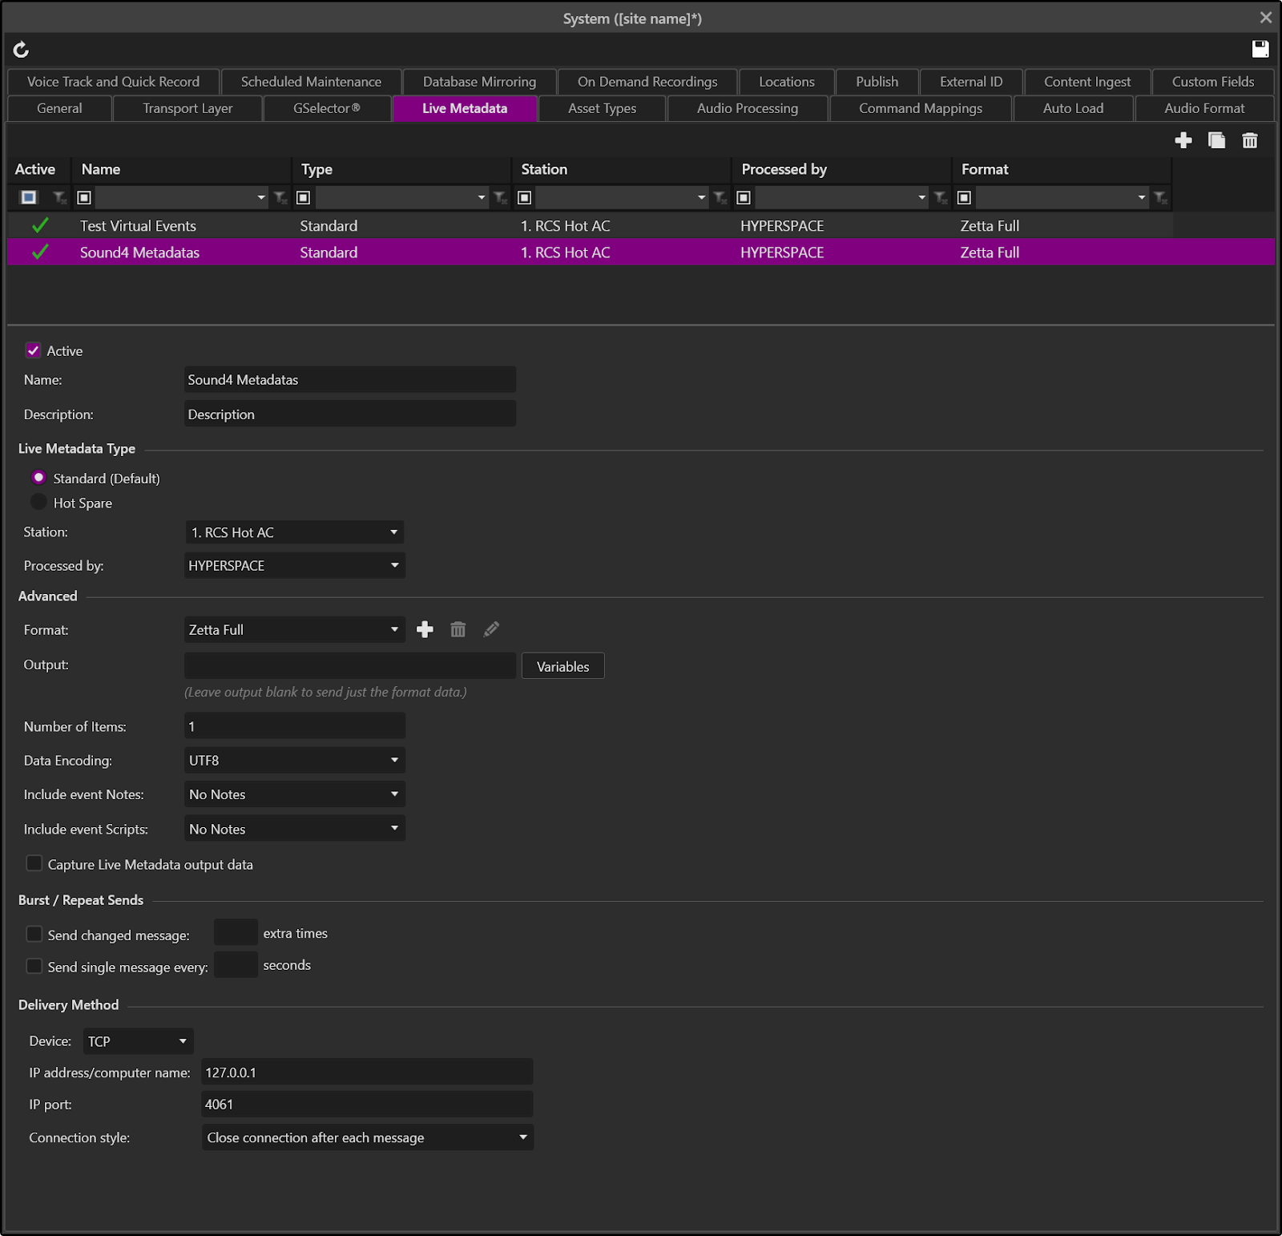The image size is (1282, 1236).
Task: Open the Station dropdown
Action: click(x=294, y=532)
